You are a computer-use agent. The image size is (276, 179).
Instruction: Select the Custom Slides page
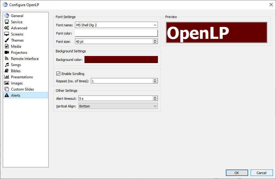coord(25,89)
